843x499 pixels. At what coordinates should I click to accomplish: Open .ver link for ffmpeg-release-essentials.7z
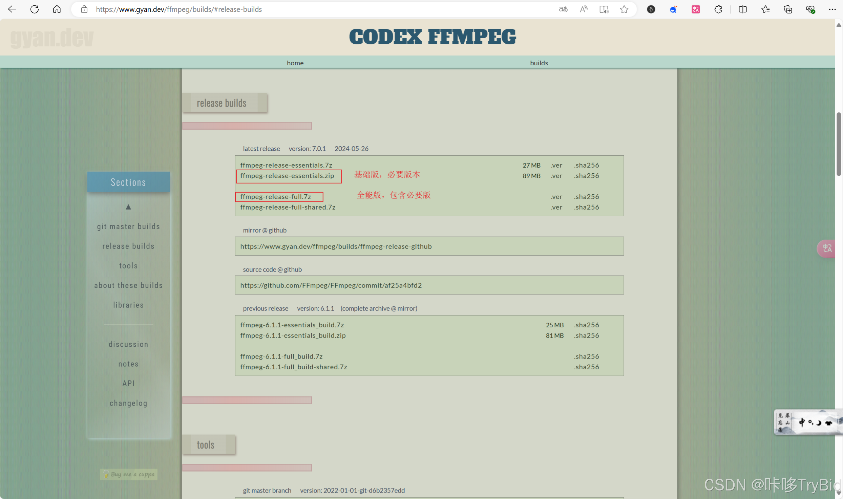point(556,165)
